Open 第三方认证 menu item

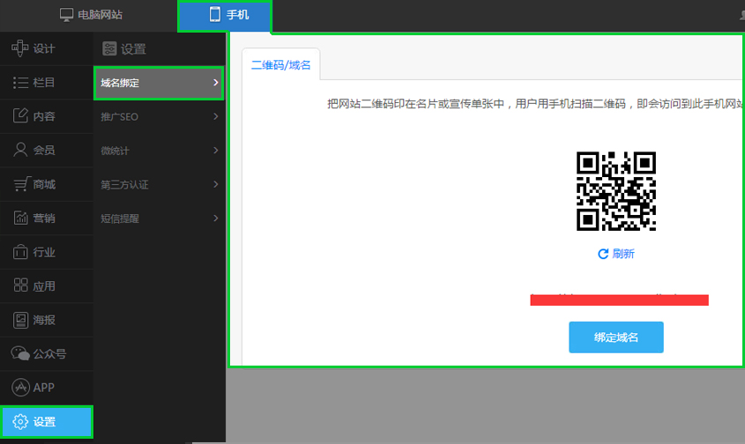click(x=159, y=184)
